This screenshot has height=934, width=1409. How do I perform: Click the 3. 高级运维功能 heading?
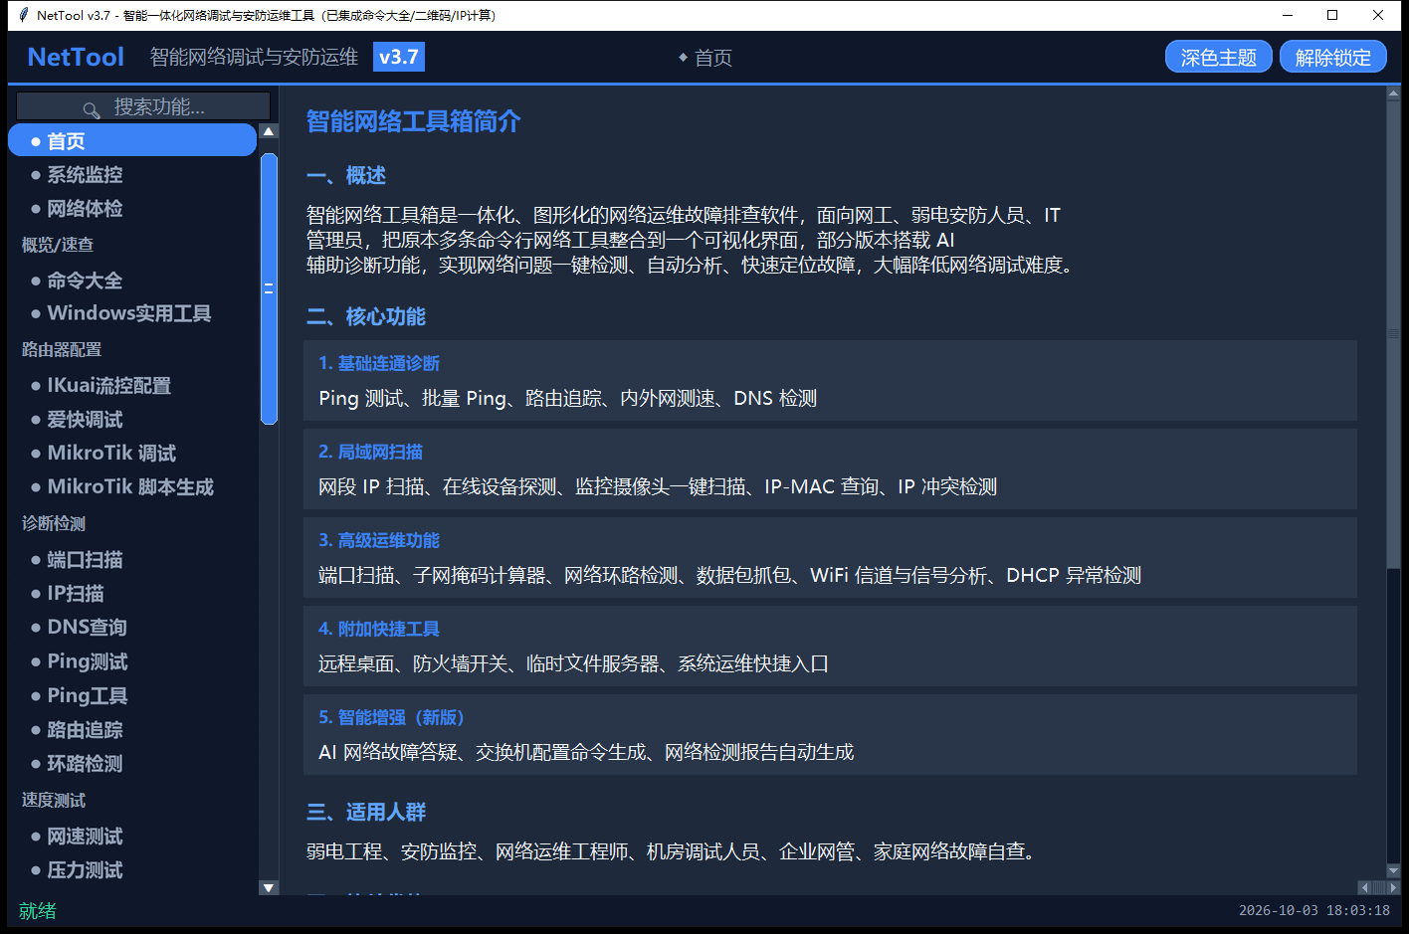tap(379, 540)
